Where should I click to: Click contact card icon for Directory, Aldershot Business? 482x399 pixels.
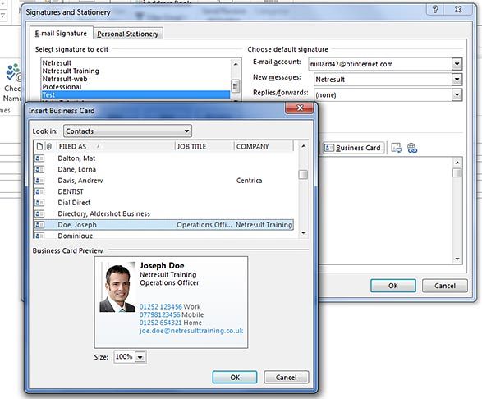(39, 213)
